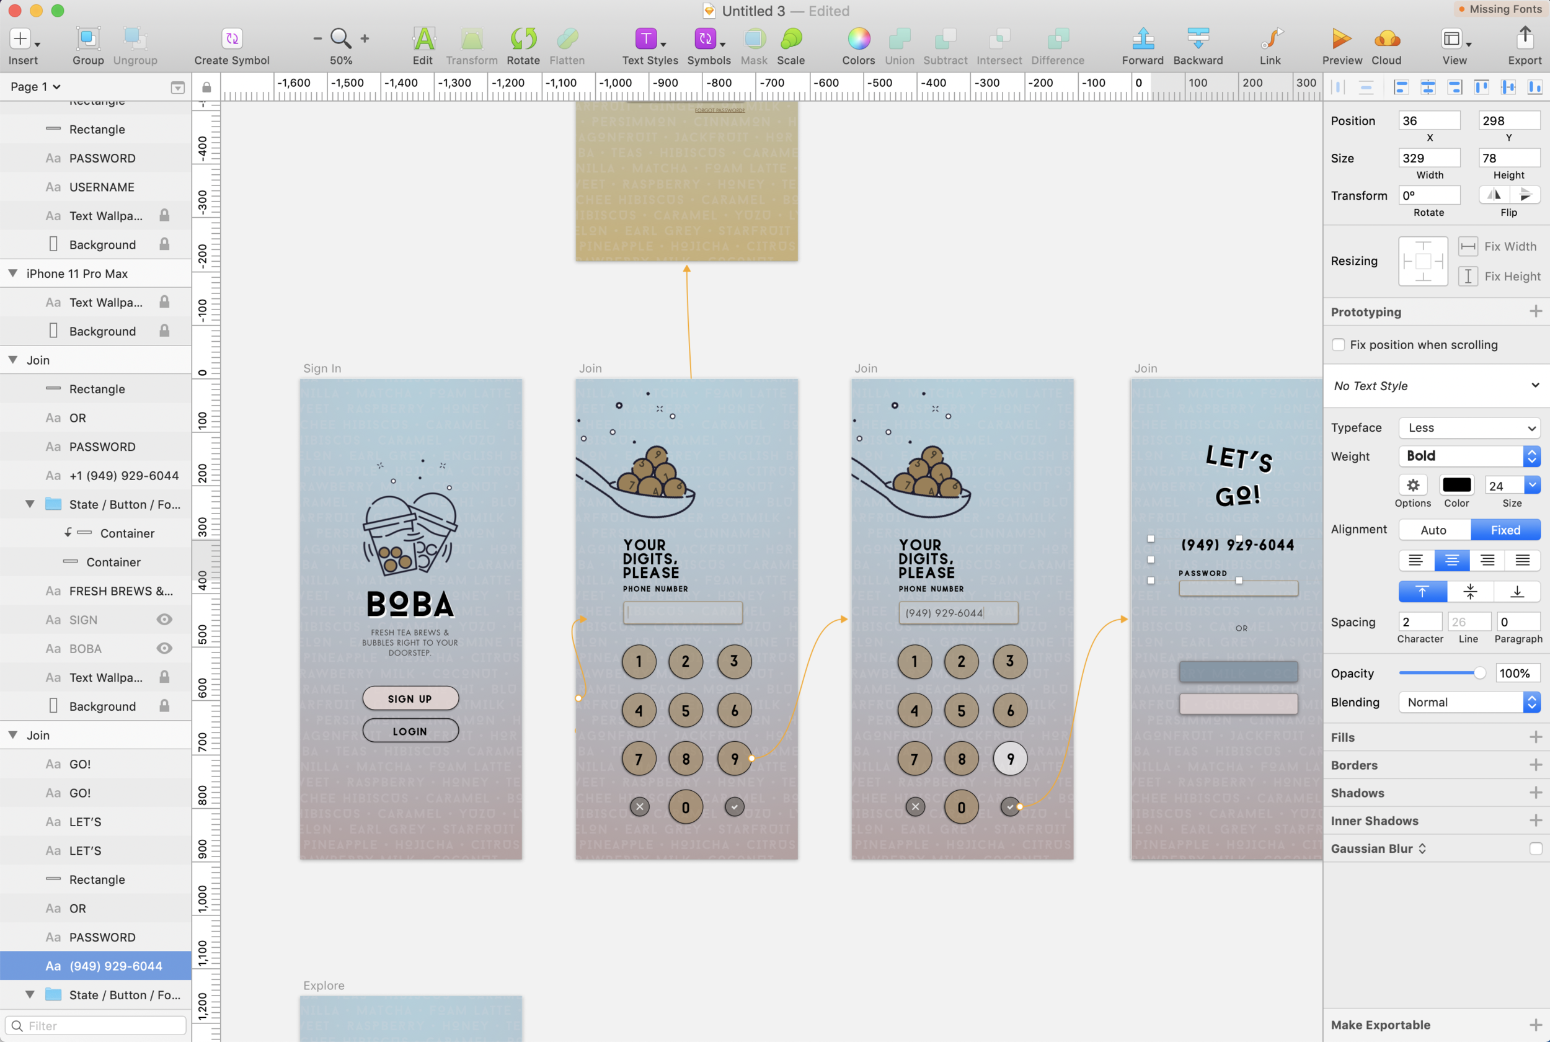The width and height of the screenshot is (1550, 1042).
Task: Toggle Fix Height resizing
Action: tap(1468, 276)
